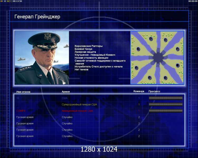Click the general's portrait image
The image size is (198, 158).
click(x=42, y=58)
